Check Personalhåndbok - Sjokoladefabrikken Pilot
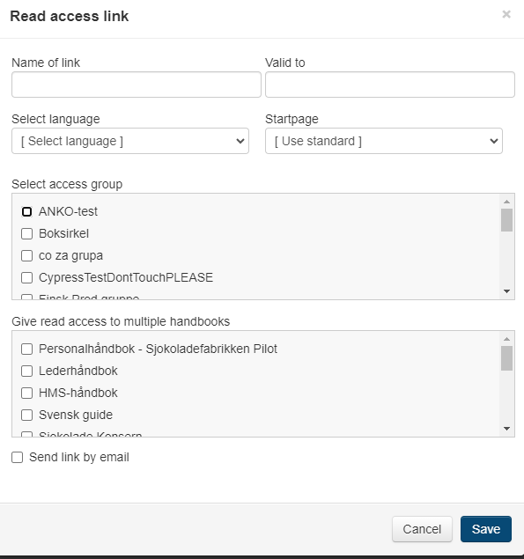This screenshot has height=559, width=524. click(26, 349)
